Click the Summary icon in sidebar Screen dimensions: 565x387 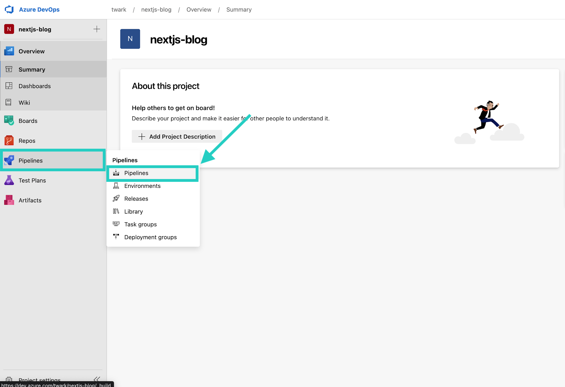click(x=9, y=69)
